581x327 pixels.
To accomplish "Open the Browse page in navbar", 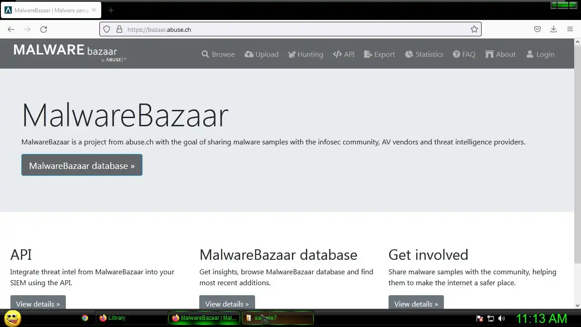I will 218,54.
